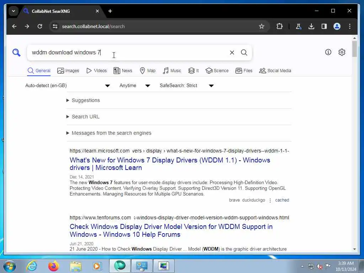Expand the Search URL section
Viewport: 364px width, 273px height.
(x=83, y=117)
